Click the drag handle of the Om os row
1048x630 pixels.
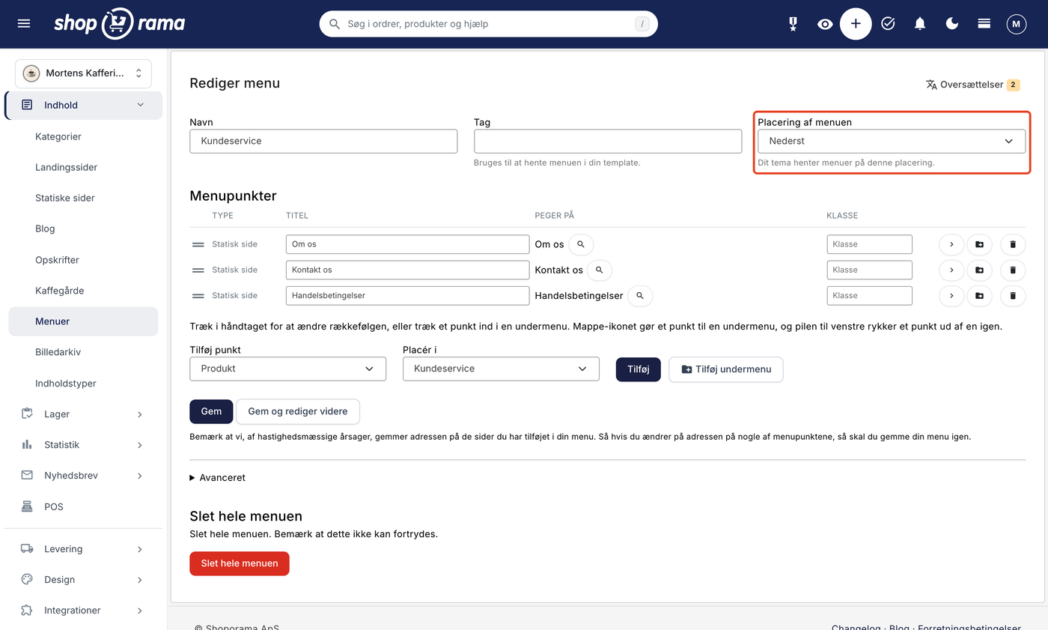pos(198,244)
